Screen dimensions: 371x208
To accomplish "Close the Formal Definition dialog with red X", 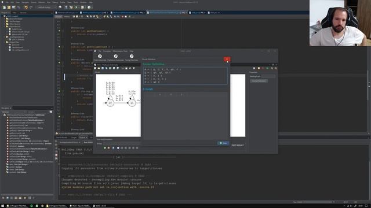I will point(227,59).
